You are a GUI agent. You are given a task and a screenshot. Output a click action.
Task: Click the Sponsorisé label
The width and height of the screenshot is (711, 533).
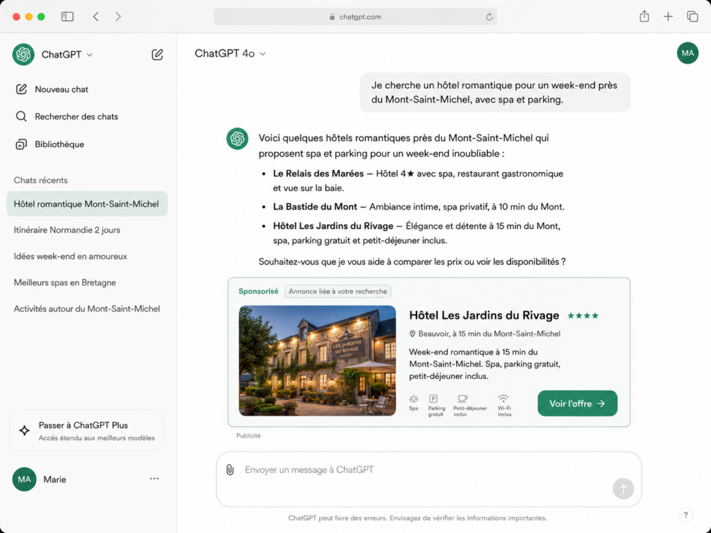click(258, 291)
